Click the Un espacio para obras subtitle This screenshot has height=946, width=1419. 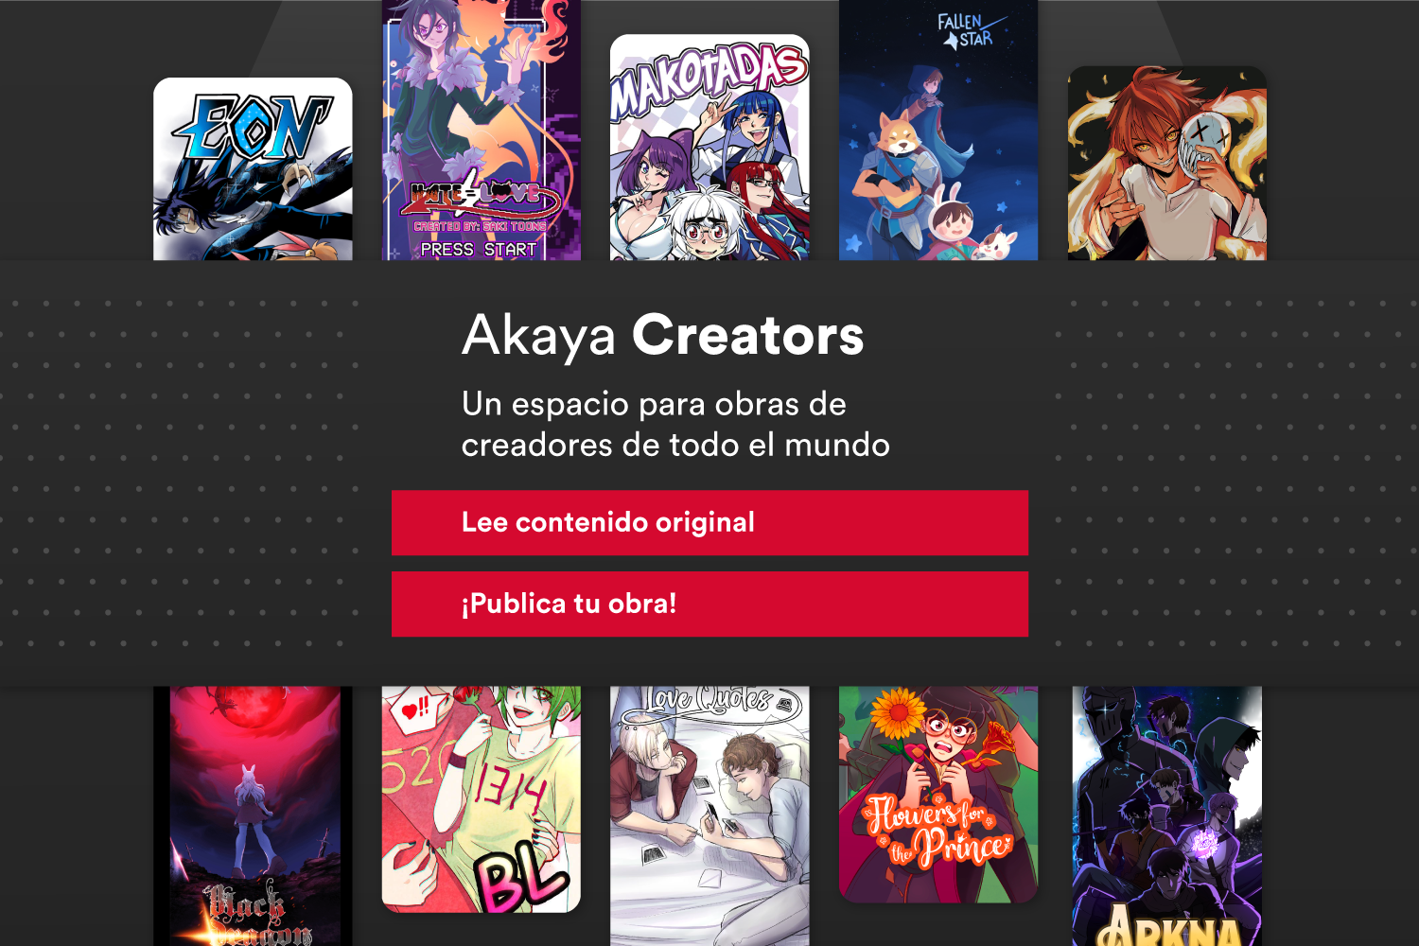(x=675, y=424)
